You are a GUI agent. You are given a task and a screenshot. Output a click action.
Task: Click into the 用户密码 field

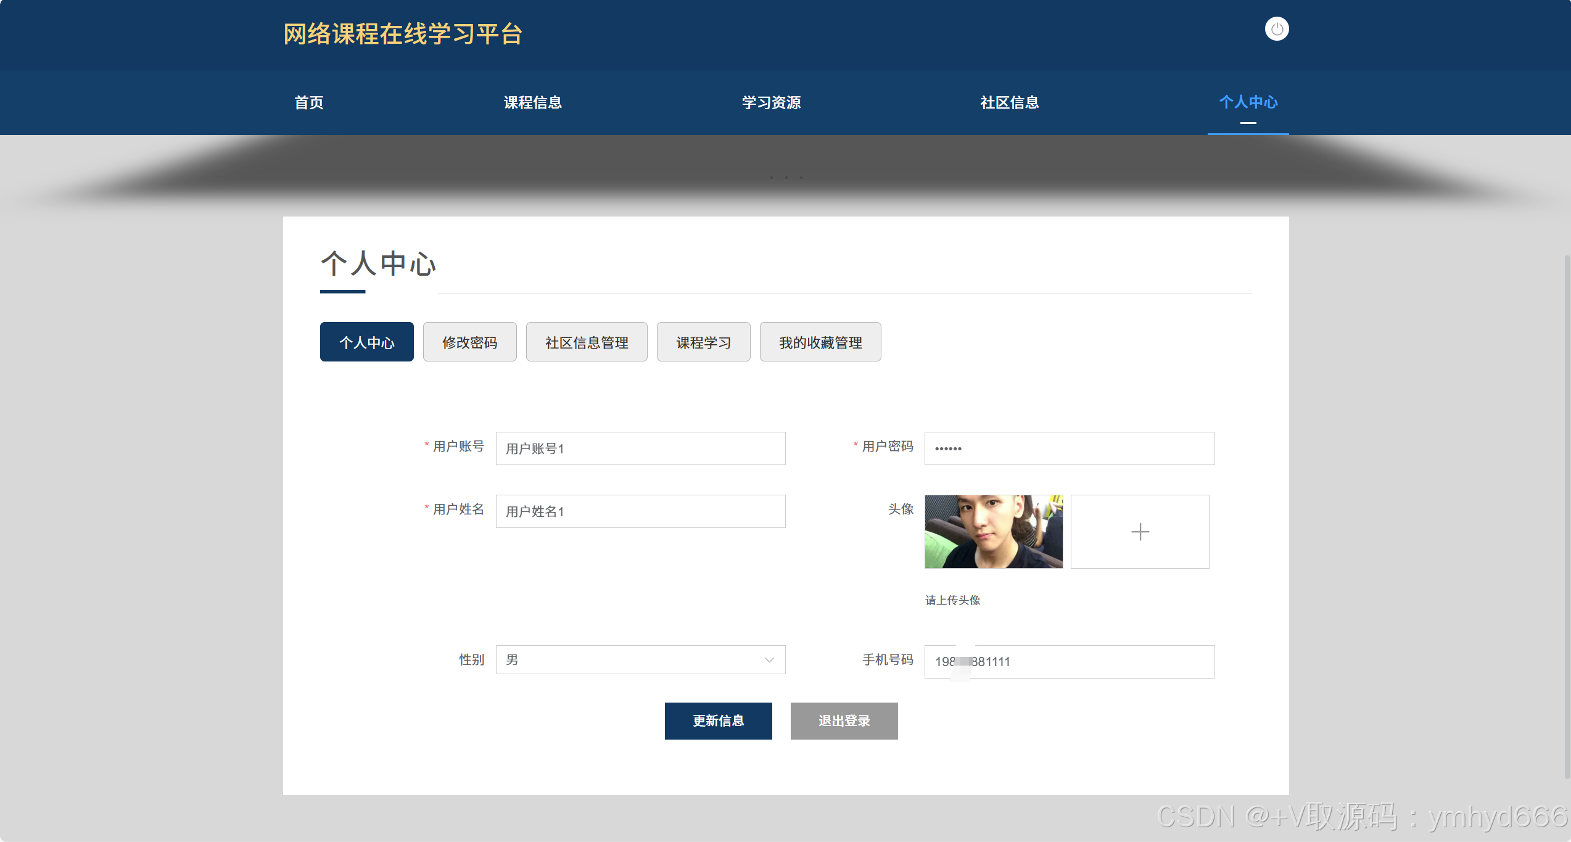1069,448
